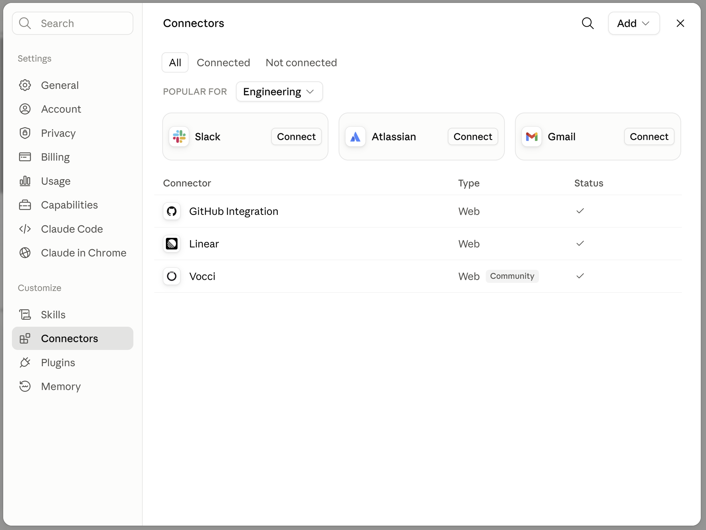Go to the Skills section
Image resolution: width=706 pixels, height=530 pixels.
(x=73, y=315)
